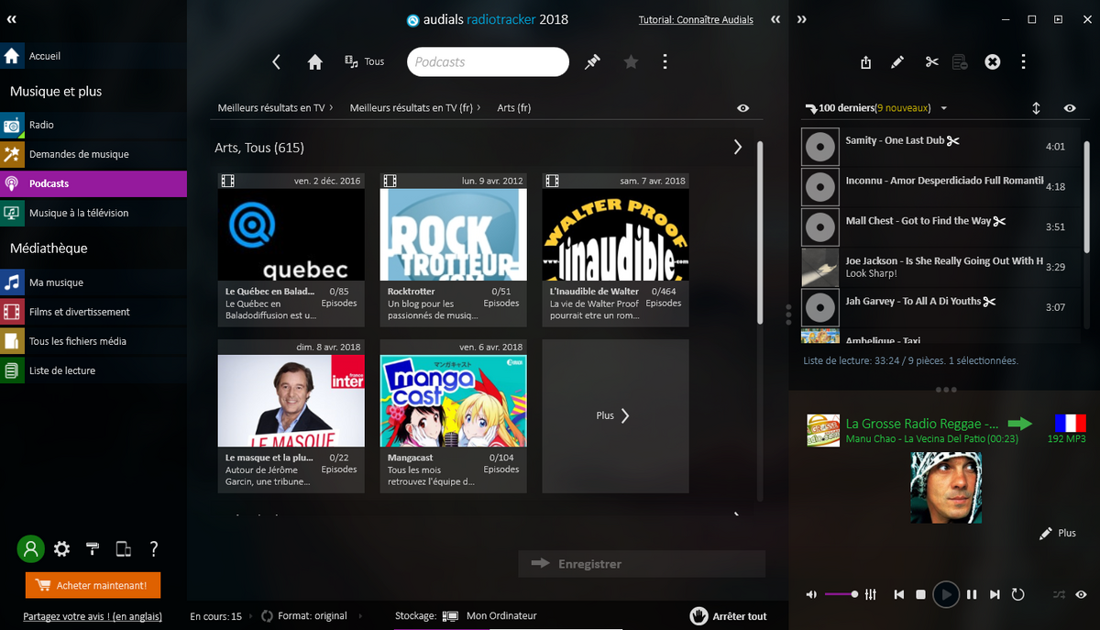
Task: Open the center toolbar three-dot menu
Action: (x=665, y=62)
